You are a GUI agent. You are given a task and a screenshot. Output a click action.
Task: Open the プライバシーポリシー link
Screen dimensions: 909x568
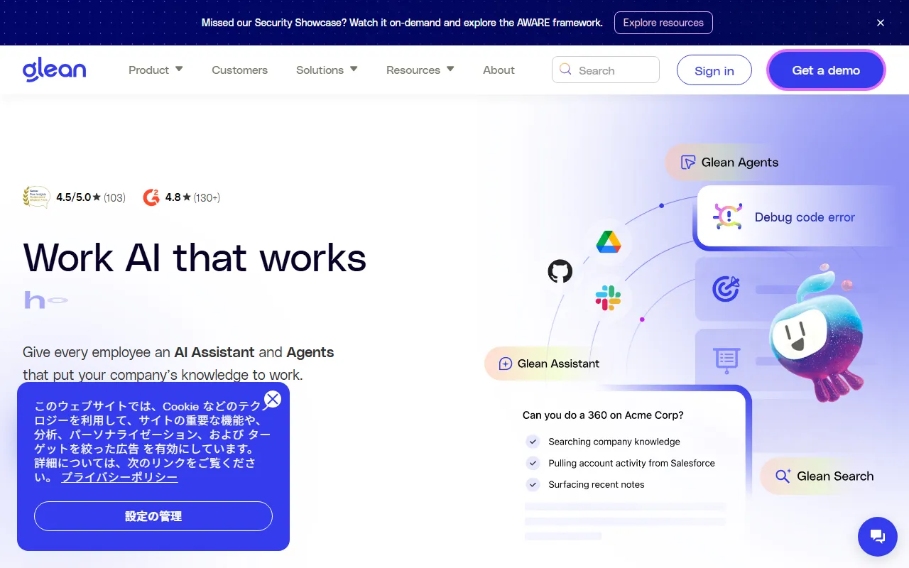pos(119,477)
